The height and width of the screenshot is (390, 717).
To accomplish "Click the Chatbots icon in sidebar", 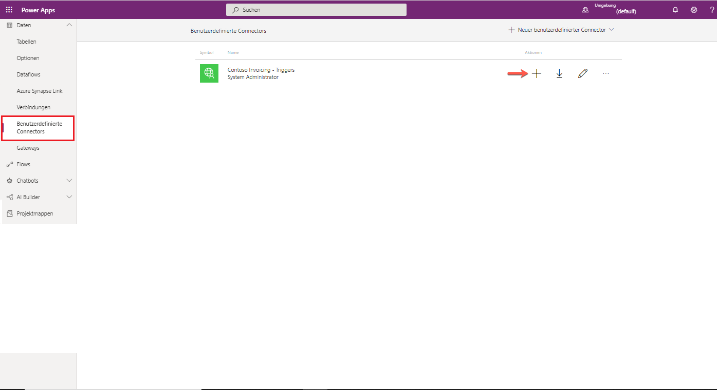I will point(9,181).
